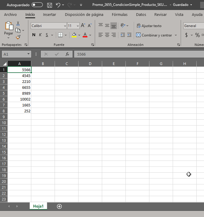Open Portapapeles dialog launcher
Image resolution: width=204 pixels, height=217 pixels.
[26, 45]
